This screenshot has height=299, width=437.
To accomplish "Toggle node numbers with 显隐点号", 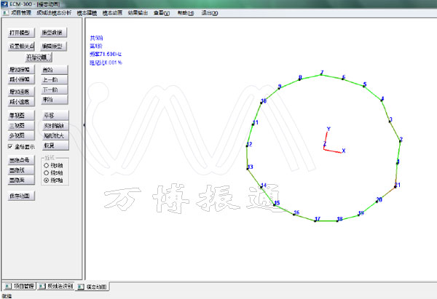I will click(17, 160).
